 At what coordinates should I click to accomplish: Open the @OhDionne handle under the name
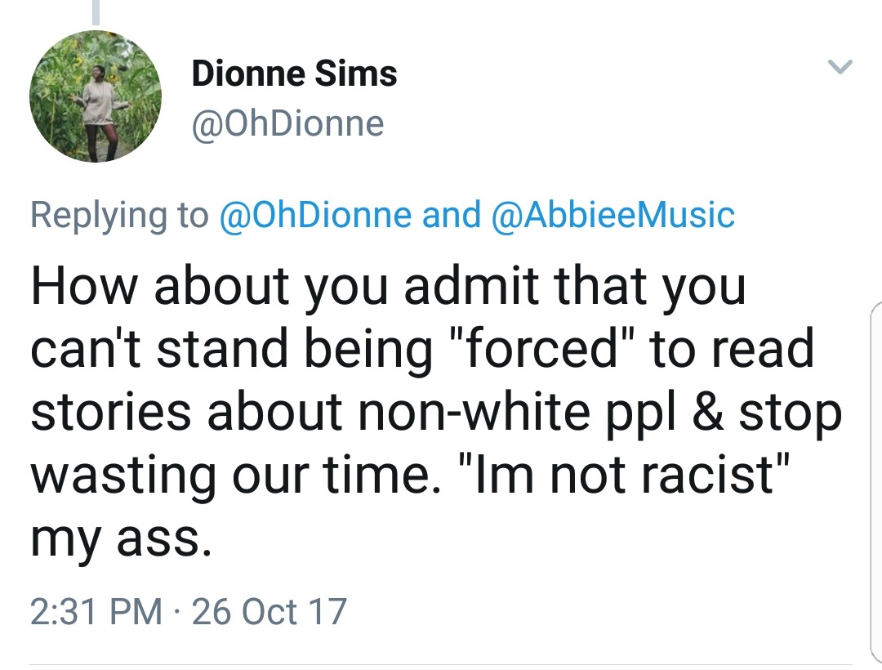tap(287, 124)
